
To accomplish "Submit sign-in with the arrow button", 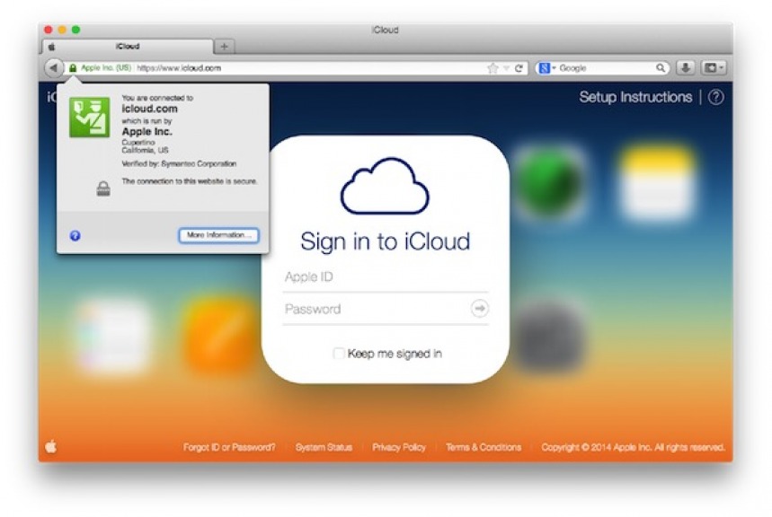I will [479, 309].
